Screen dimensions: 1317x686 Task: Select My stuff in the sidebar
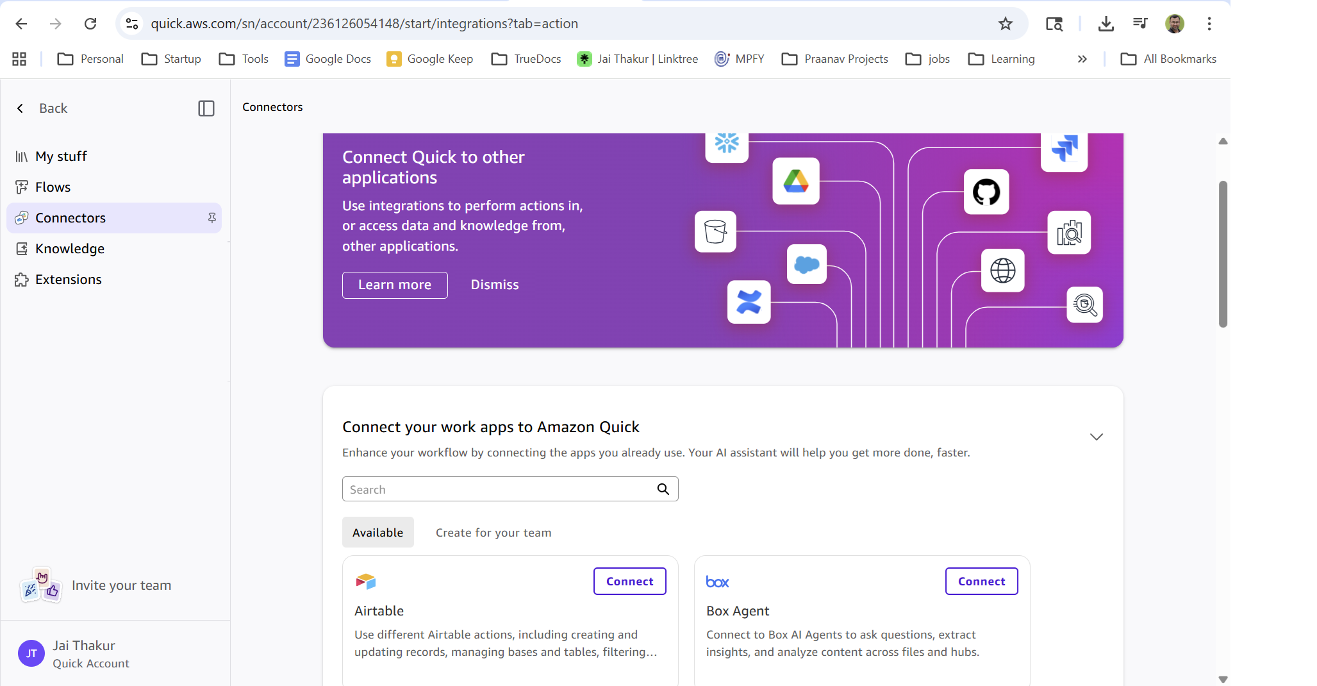tap(61, 156)
